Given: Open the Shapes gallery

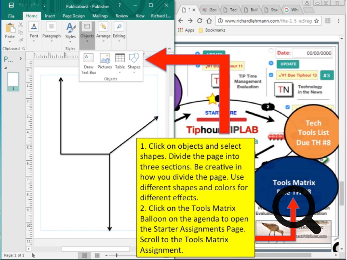Looking at the screenshot, I should 134,63.
